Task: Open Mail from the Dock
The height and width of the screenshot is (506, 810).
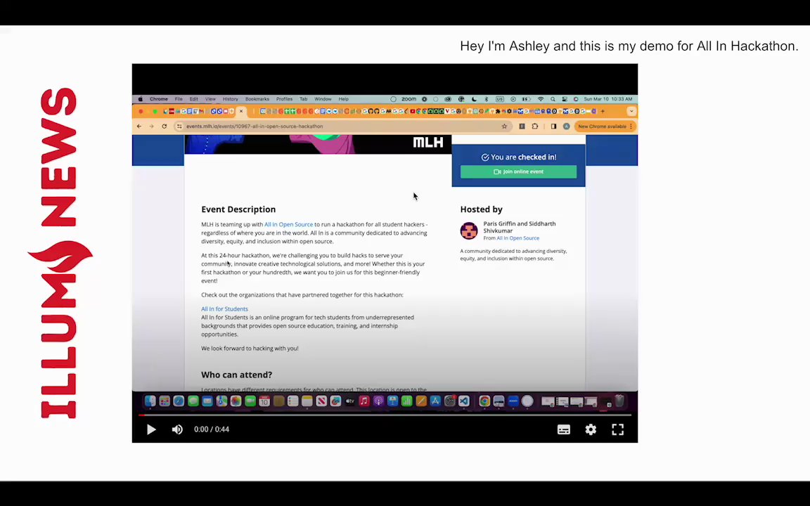Action: pyautogui.click(x=207, y=401)
